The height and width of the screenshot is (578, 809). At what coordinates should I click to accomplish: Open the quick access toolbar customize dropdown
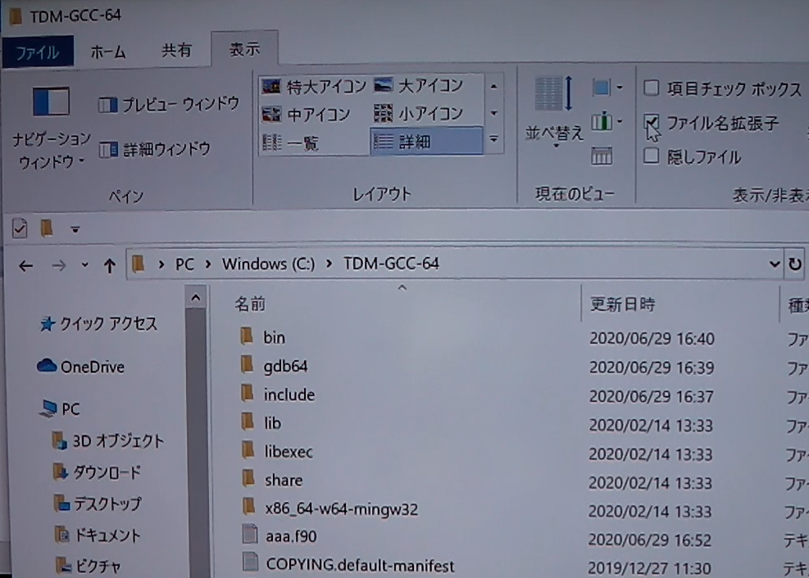75,229
